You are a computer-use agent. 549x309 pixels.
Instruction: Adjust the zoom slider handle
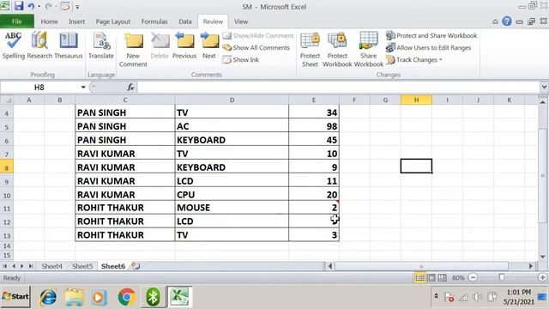[502, 277]
